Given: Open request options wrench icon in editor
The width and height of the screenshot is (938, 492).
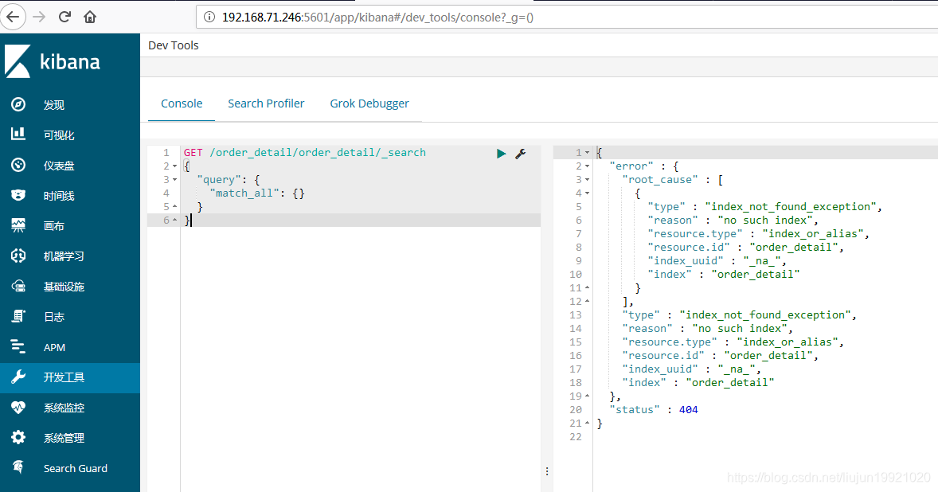Looking at the screenshot, I should pyautogui.click(x=521, y=154).
